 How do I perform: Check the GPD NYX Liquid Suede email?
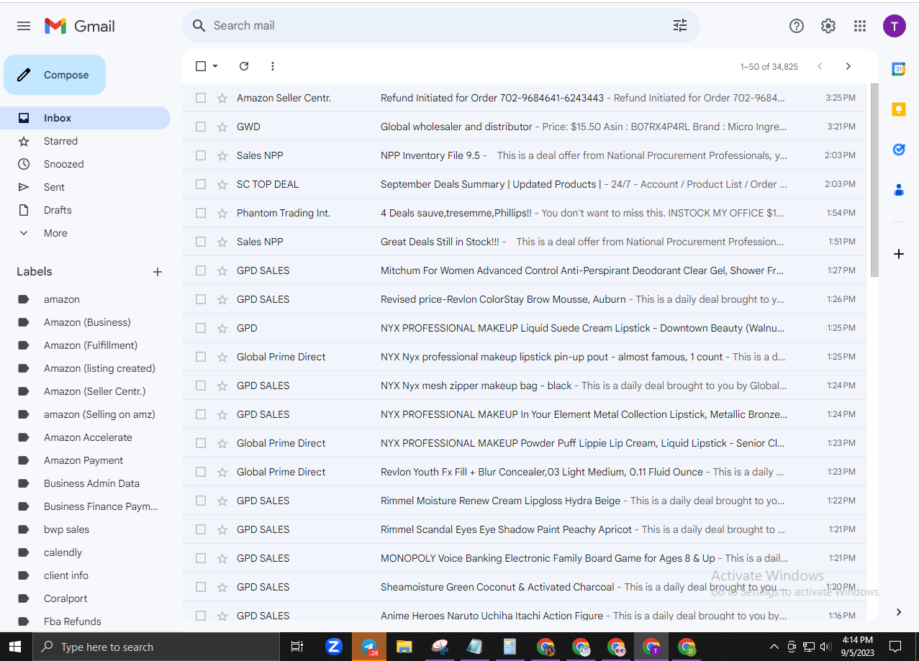pyautogui.click(x=201, y=328)
